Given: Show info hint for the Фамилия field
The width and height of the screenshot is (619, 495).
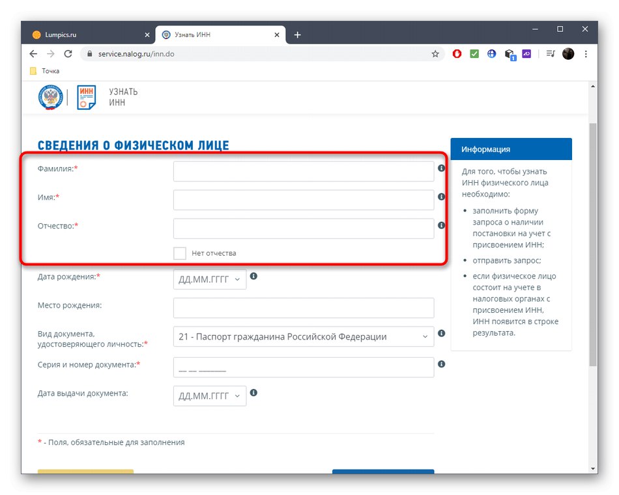Looking at the screenshot, I should click(441, 168).
